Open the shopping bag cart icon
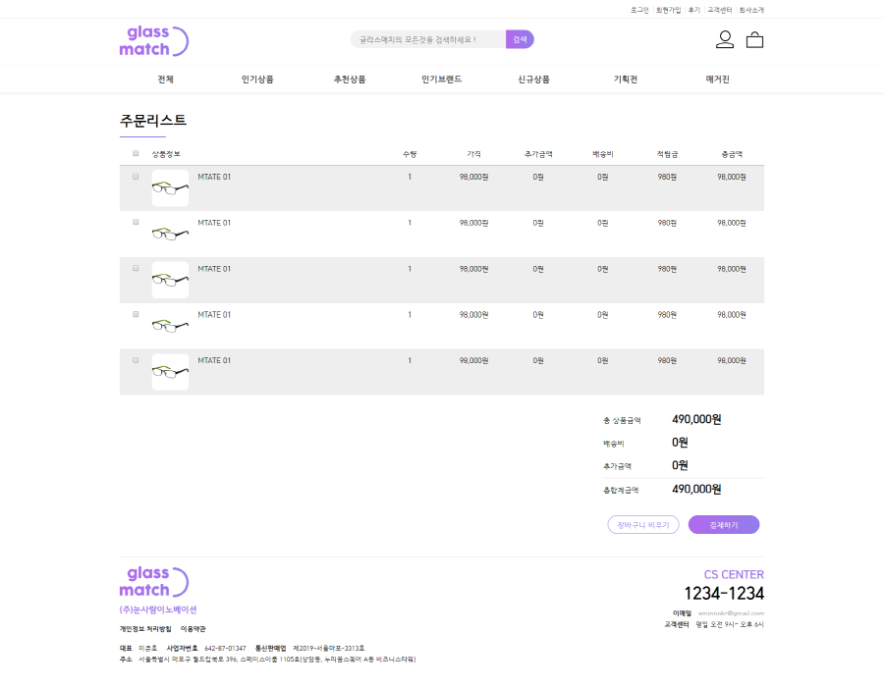 click(754, 39)
